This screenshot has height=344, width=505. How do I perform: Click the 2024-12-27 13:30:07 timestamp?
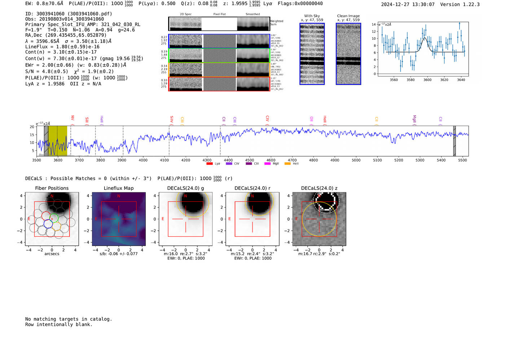pyautogui.click(x=408, y=4)
